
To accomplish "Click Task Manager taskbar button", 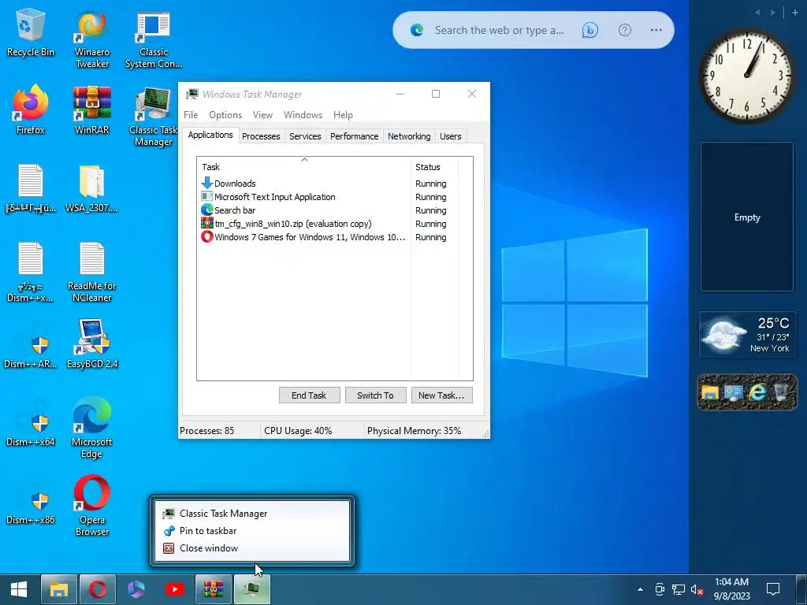I will pyautogui.click(x=252, y=589).
